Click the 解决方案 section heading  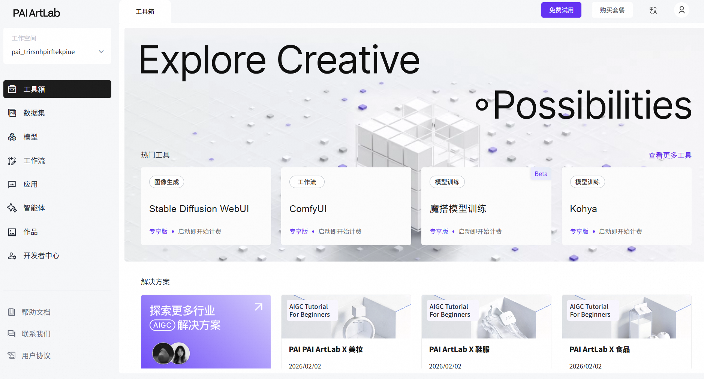(155, 282)
